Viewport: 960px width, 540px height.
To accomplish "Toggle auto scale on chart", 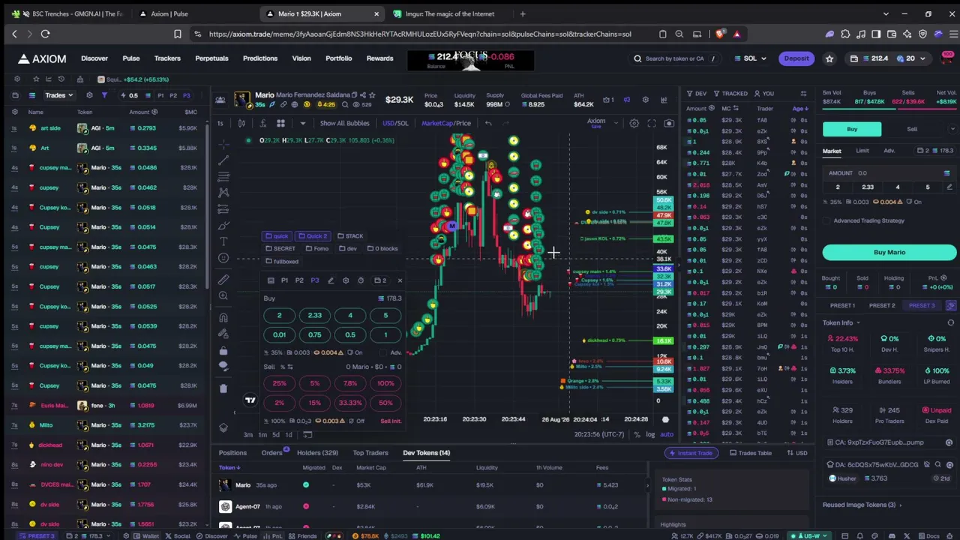I will point(666,435).
